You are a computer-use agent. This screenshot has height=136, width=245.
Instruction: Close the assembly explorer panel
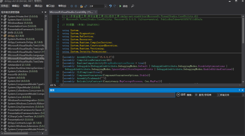coord(45,12)
